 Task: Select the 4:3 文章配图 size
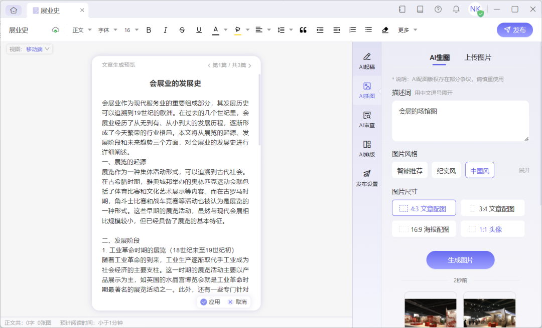[424, 208]
